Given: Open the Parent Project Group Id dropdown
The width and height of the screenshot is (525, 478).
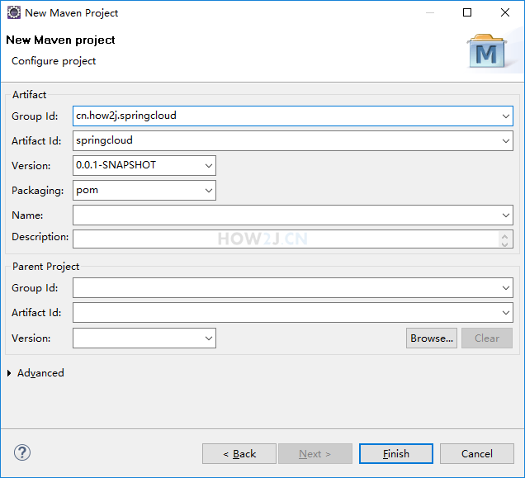Looking at the screenshot, I should (x=506, y=288).
